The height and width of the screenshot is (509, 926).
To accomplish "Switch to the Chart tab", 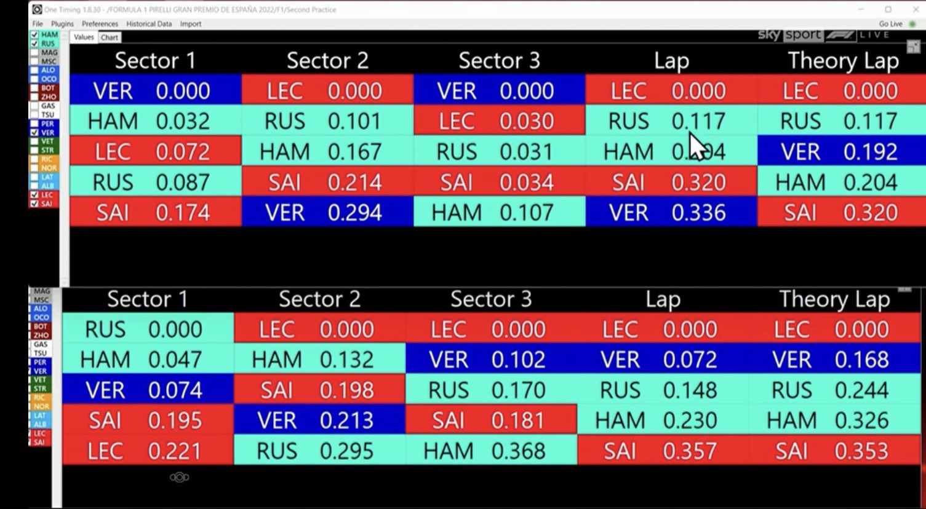I will (110, 37).
